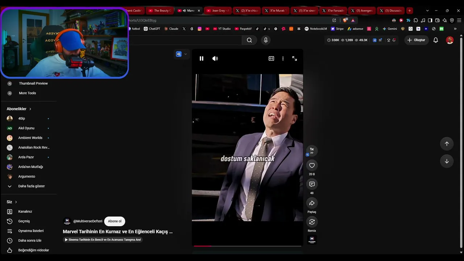Expand the Short to fullscreen
Image resolution: width=464 pixels, height=261 pixels.
[x=294, y=58]
